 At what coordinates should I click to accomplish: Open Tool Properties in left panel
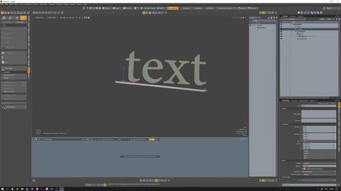[x=14, y=107]
